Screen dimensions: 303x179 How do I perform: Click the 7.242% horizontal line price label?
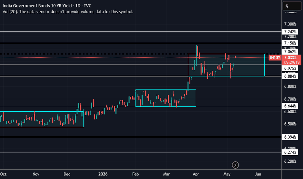tap(290, 32)
